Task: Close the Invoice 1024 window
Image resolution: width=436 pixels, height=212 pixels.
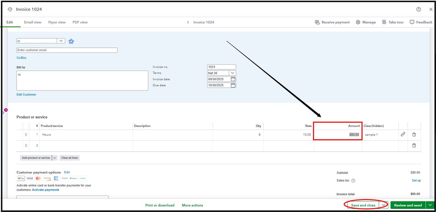Action: (x=430, y=9)
